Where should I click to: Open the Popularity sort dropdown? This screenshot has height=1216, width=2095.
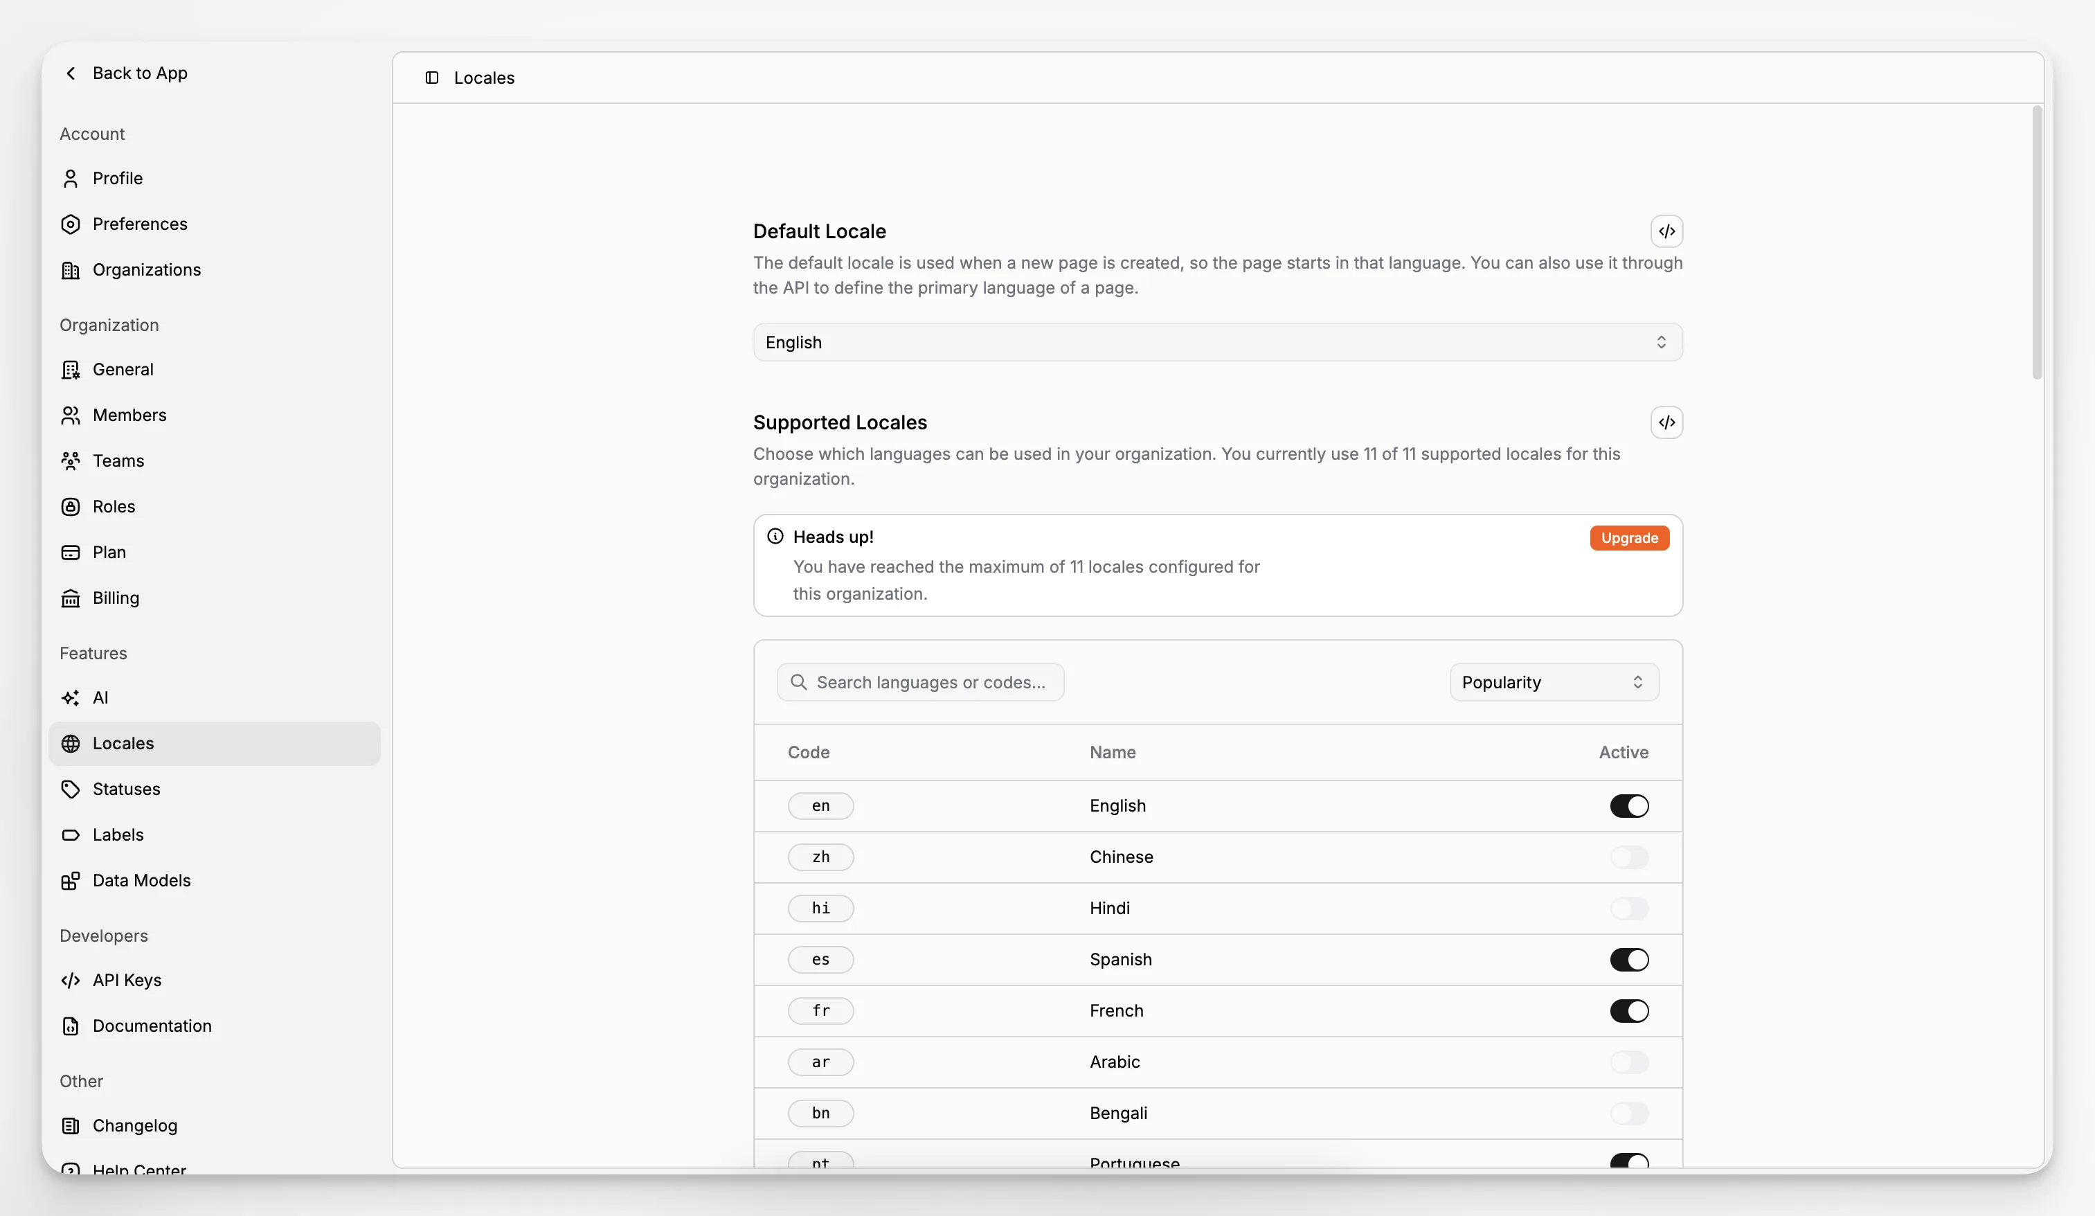pos(1554,683)
